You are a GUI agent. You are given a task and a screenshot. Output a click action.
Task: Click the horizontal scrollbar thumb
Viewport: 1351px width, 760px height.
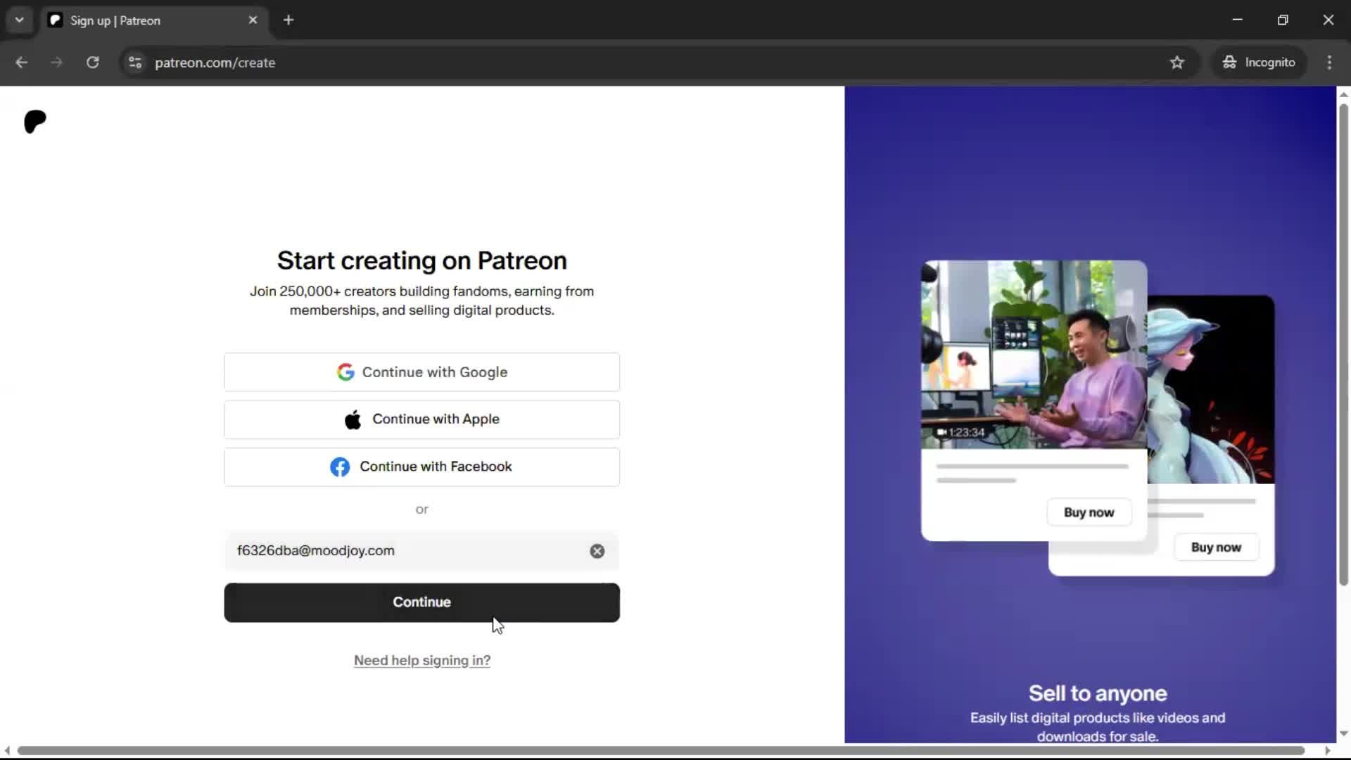(661, 750)
